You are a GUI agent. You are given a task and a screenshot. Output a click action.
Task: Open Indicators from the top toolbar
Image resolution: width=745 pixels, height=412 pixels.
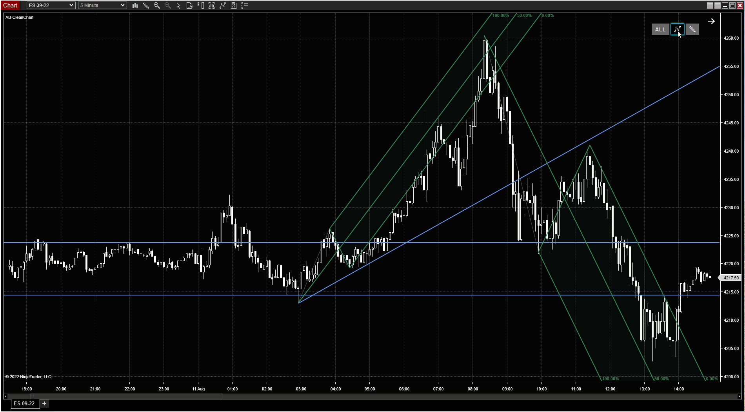click(x=223, y=5)
